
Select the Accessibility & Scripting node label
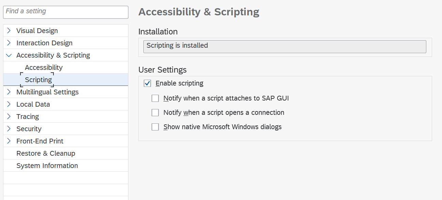(x=53, y=55)
